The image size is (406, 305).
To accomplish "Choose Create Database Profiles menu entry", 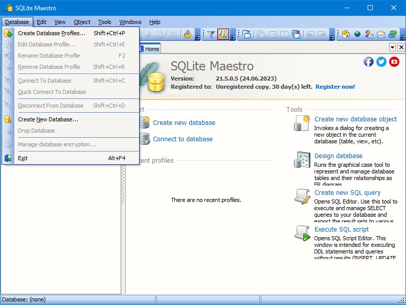I will tap(52, 33).
